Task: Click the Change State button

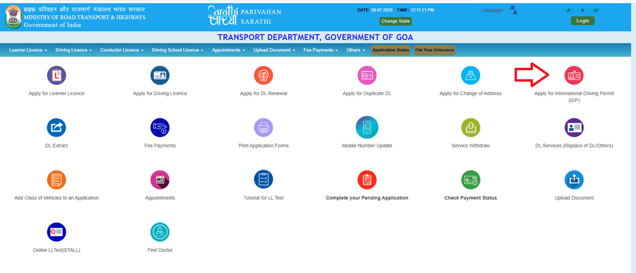Action: pos(396,21)
